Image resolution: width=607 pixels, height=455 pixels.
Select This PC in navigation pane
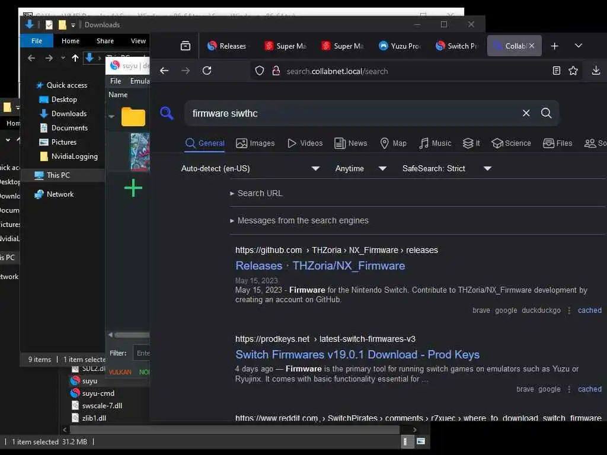tap(52, 175)
